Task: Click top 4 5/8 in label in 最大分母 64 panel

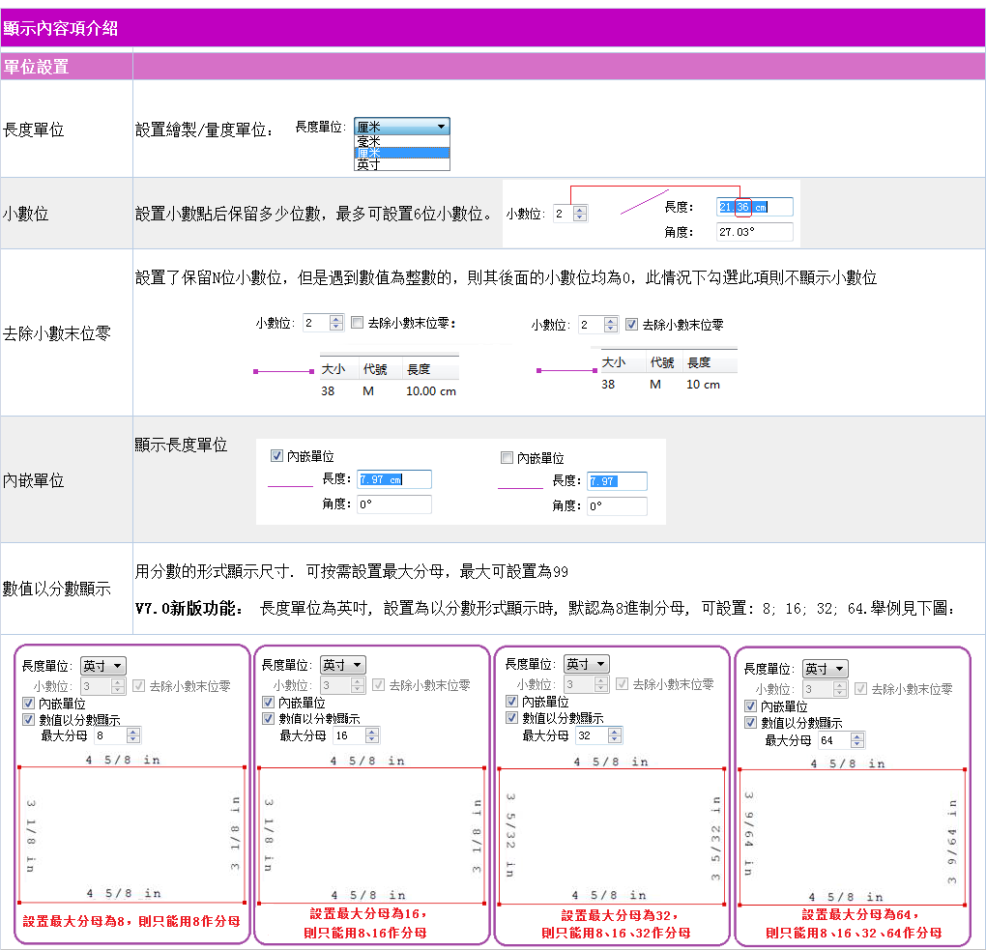Action: pos(849,763)
